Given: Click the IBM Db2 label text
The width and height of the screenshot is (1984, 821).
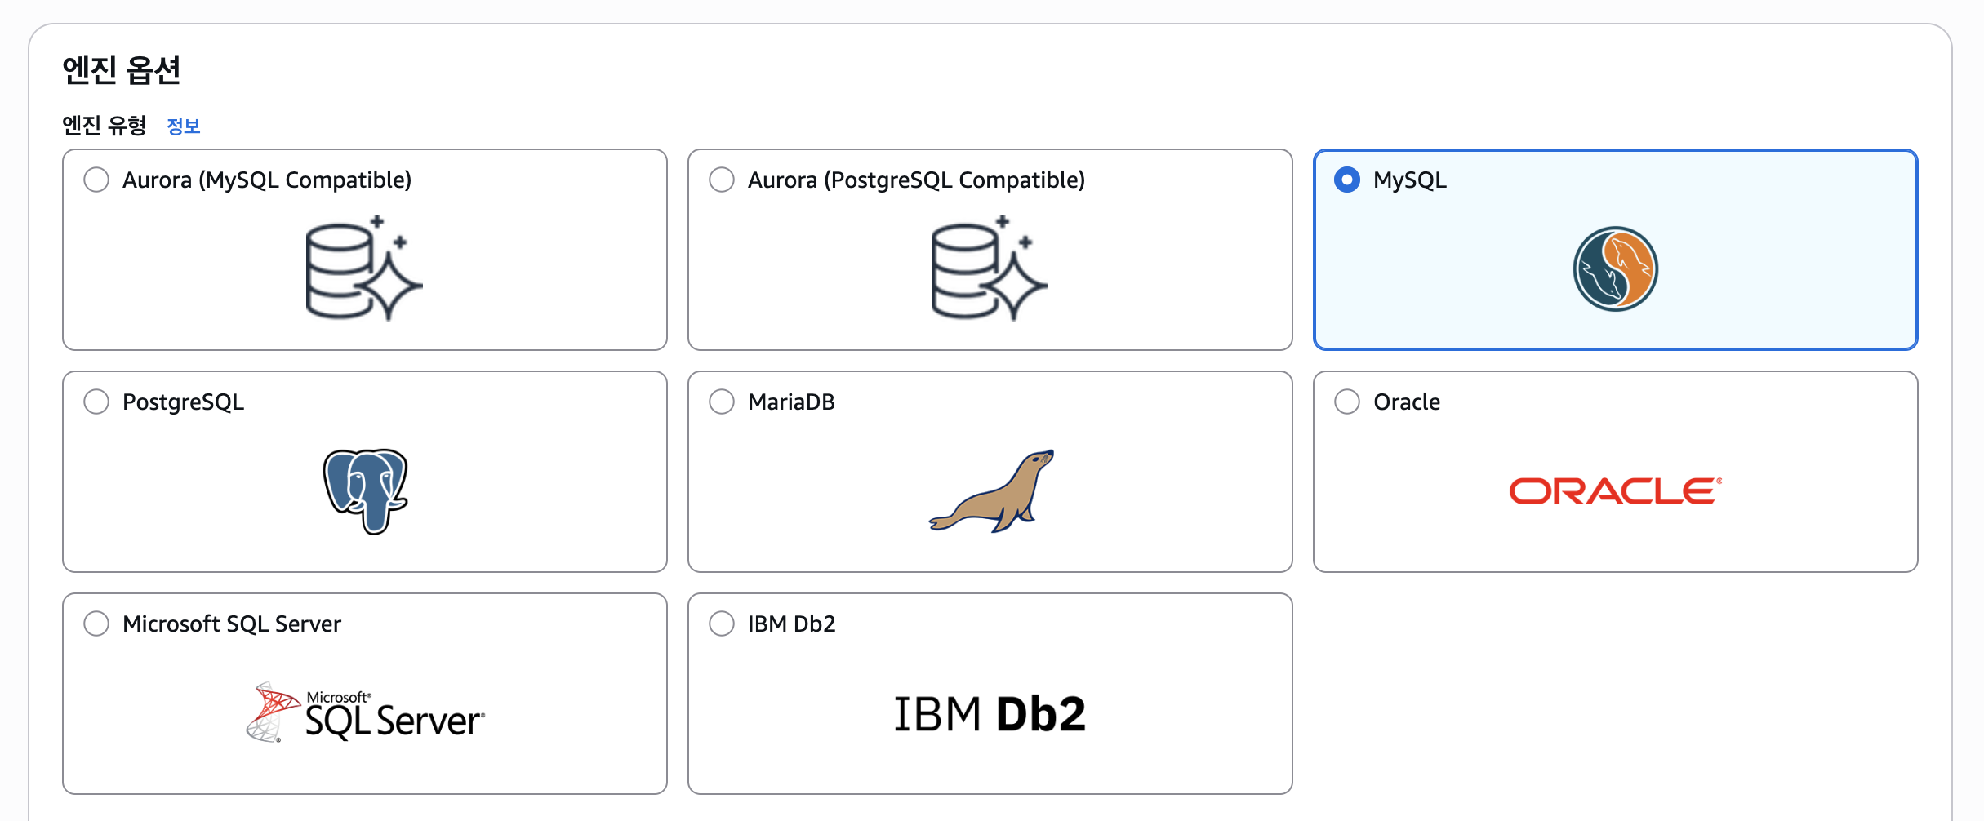Looking at the screenshot, I should click(x=792, y=624).
